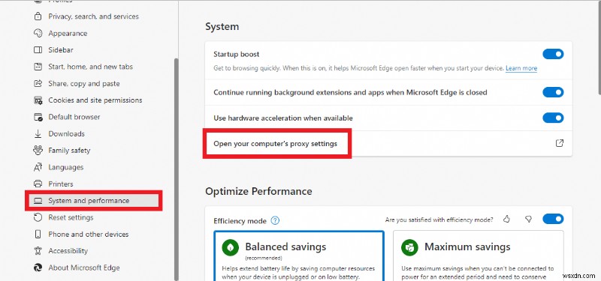Click the green Maximum savings icon
This screenshot has width=601, height=281.
point(409,248)
